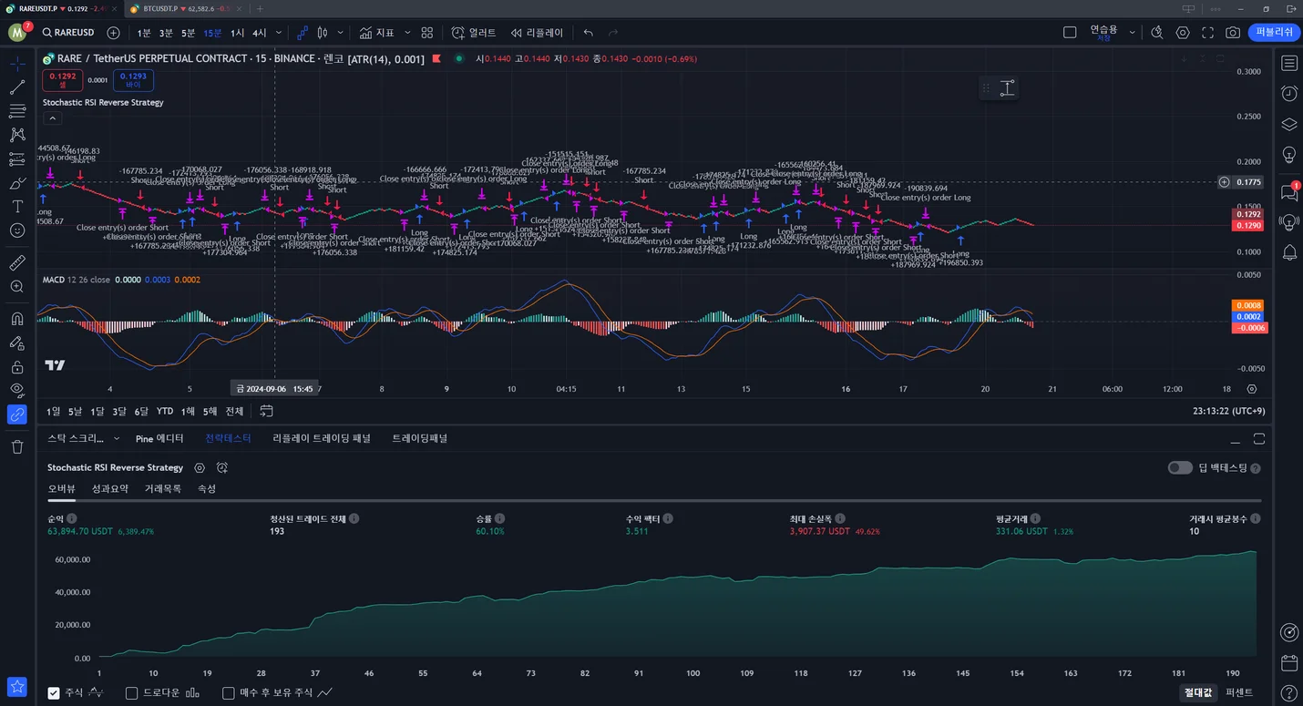Click the candlestick chart style icon
This screenshot has height=706, width=1303.
tap(323, 33)
